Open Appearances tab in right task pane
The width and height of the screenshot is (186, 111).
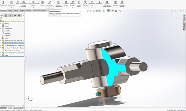pos(184,27)
